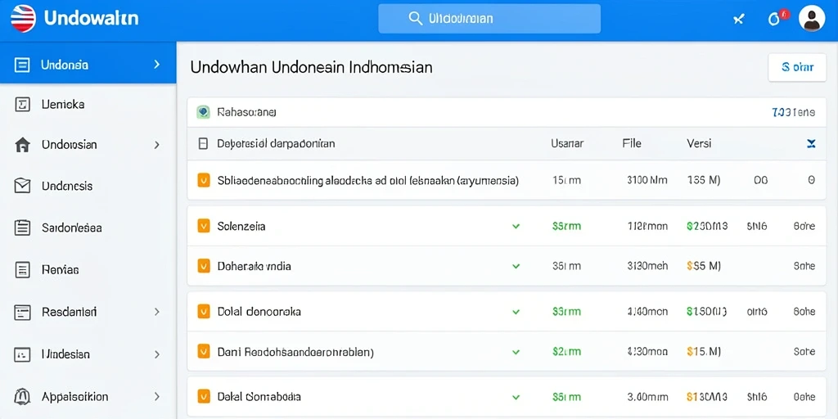Click the envelope icon beside Undenesis
This screenshot has width=838, height=419.
tap(22, 186)
